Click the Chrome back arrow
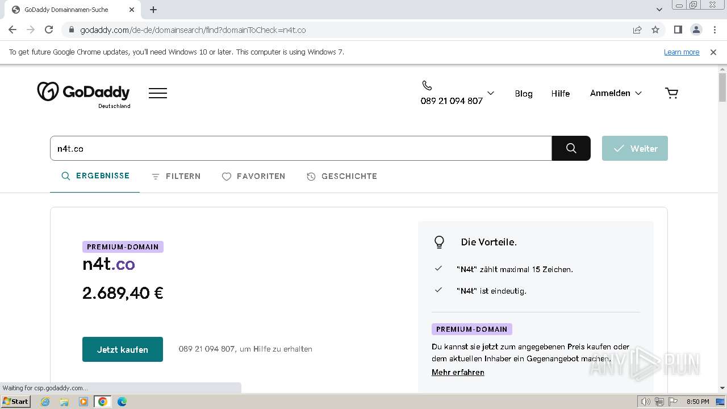The image size is (727, 409). pyautogui.click(x=12, y=30)
